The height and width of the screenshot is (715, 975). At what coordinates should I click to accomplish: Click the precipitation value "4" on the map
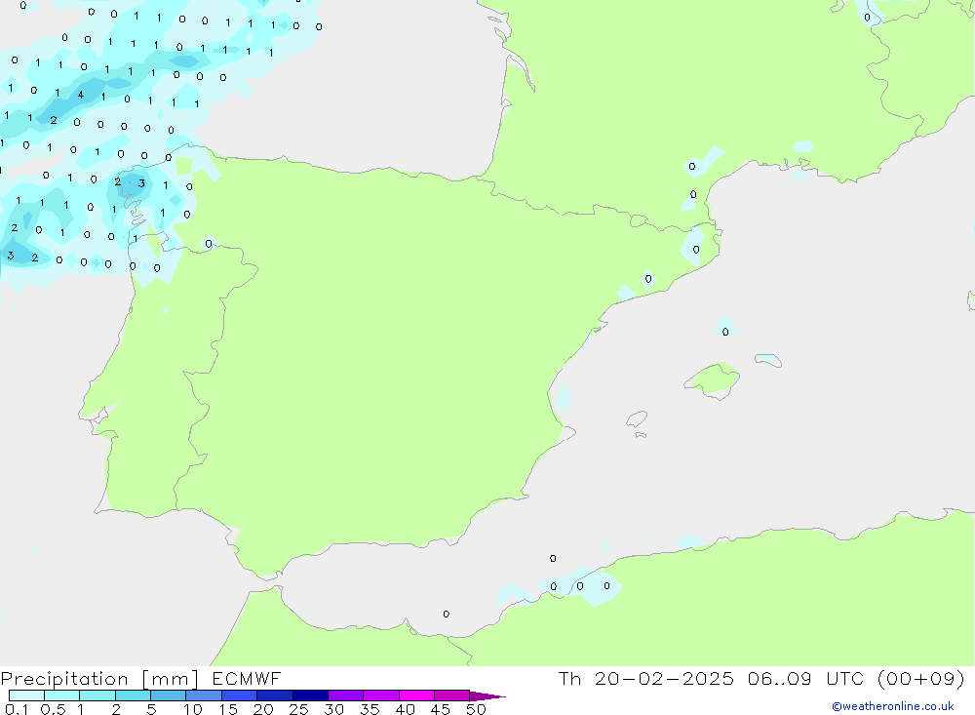(x=80, y=95)
